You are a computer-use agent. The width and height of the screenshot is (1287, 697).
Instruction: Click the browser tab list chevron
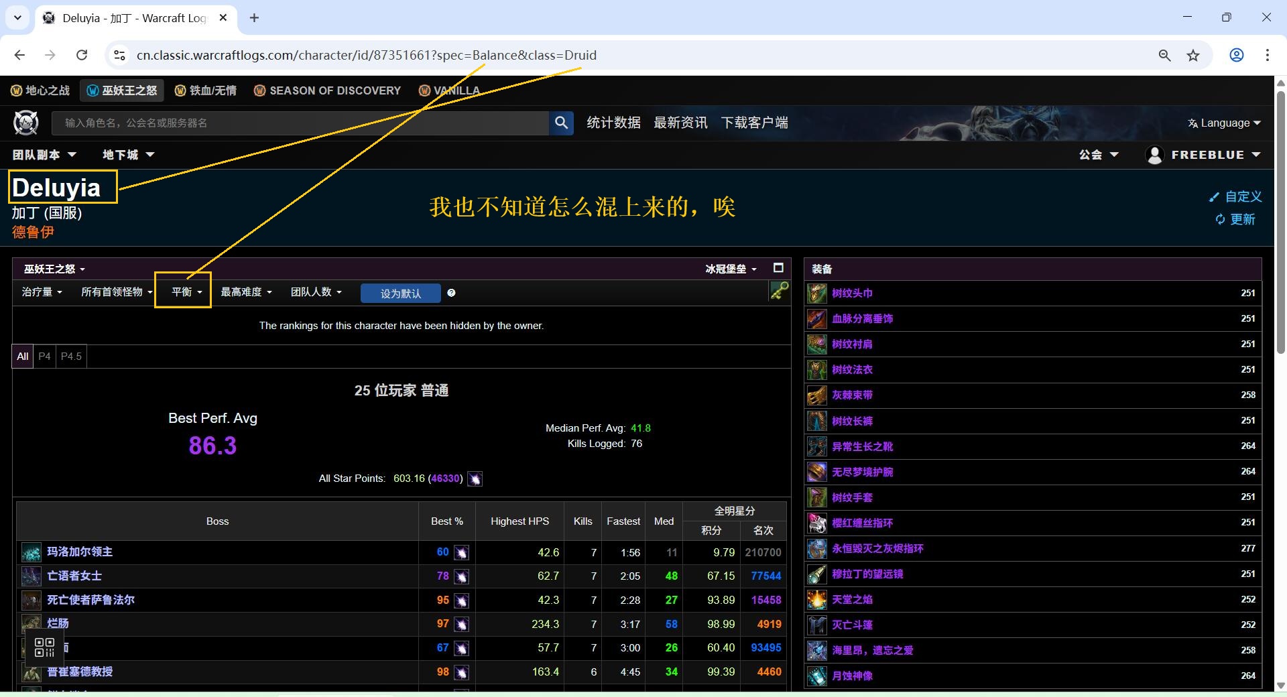[x=17, y=18]
